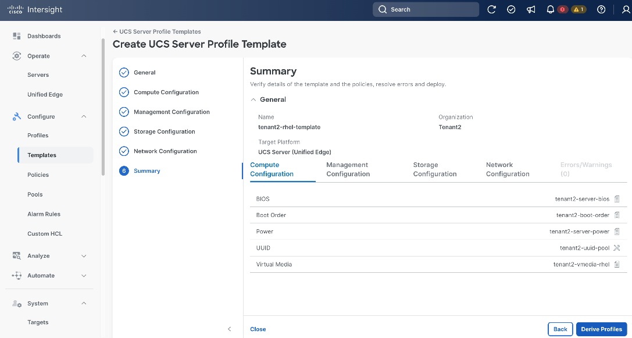The width and height of the screenshot is (632, 338).
Task: Click the Cisco Intersight logo
Action: click(x=35, y=10)
